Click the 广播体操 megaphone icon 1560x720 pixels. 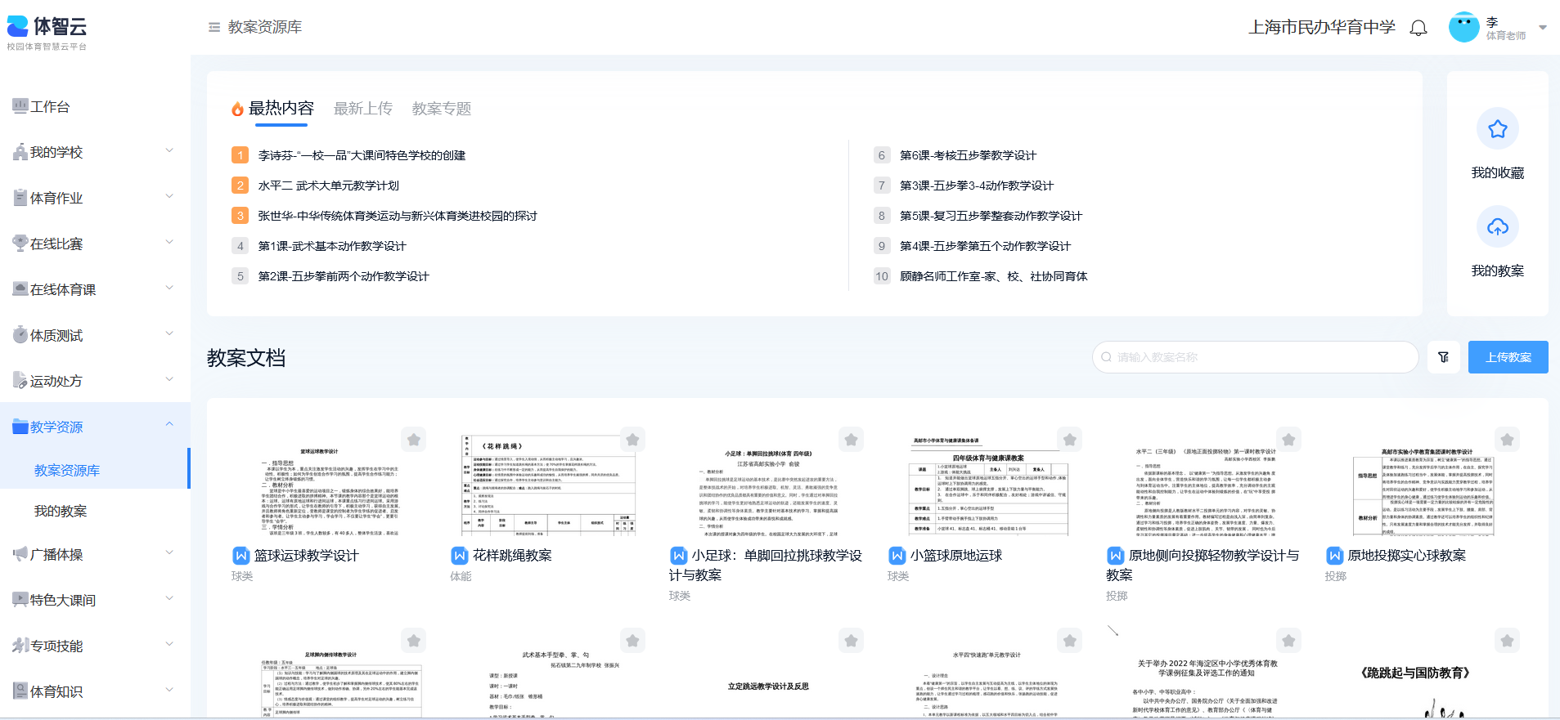pyautogui.click(x=20, y=554)
